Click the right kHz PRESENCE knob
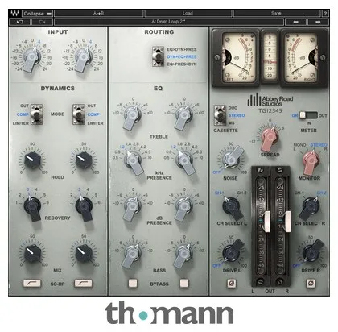Image resolution: width=338 pixels, height=332 pixels. (184, 162)
